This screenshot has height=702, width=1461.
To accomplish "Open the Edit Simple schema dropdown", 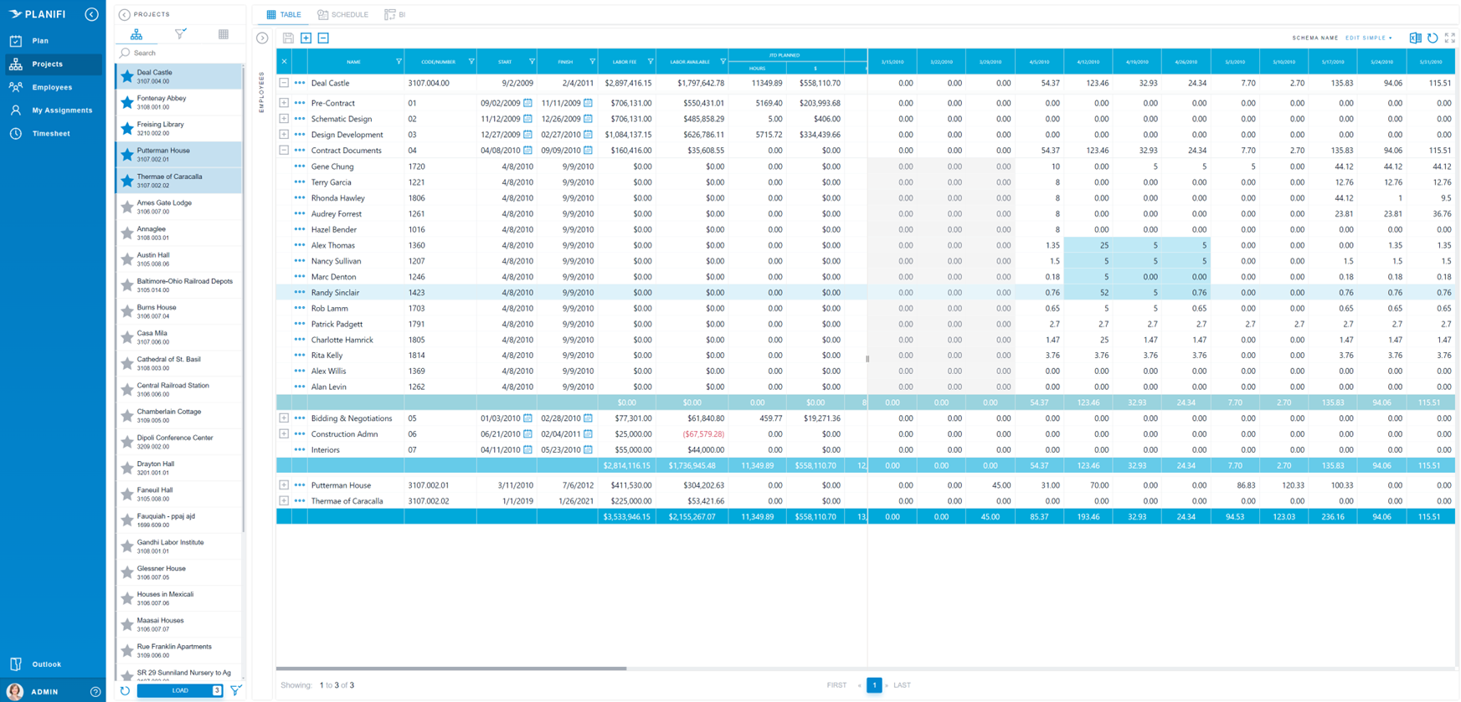I will (x=1368, y=38).
